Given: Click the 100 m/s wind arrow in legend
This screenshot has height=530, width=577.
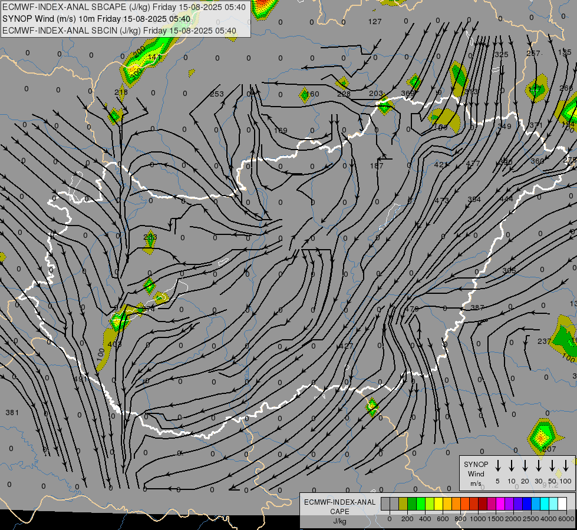Looking at the screenshot, I should [566, 466].
